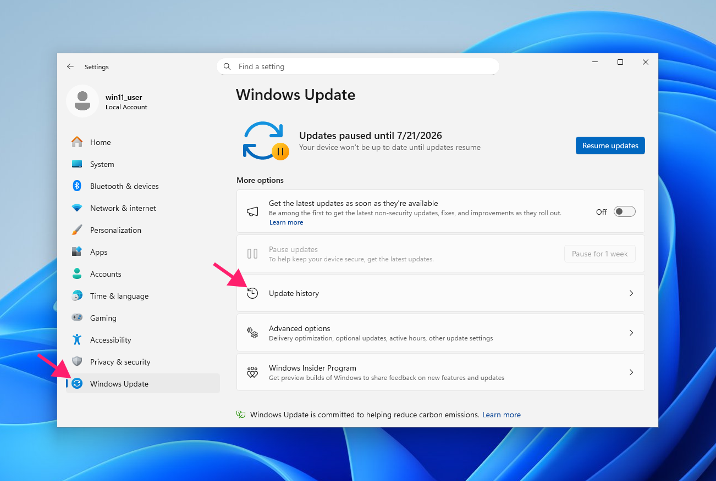Open Bluetooth & devices category
716x481 pixels.
(x=143, y=186)
